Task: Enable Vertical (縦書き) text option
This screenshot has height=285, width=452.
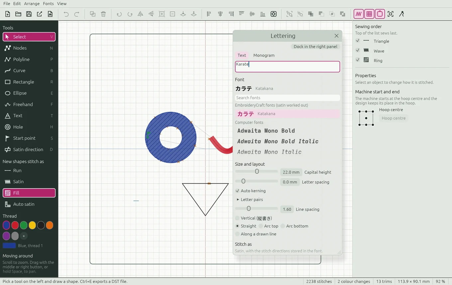Action: [237, 218]
